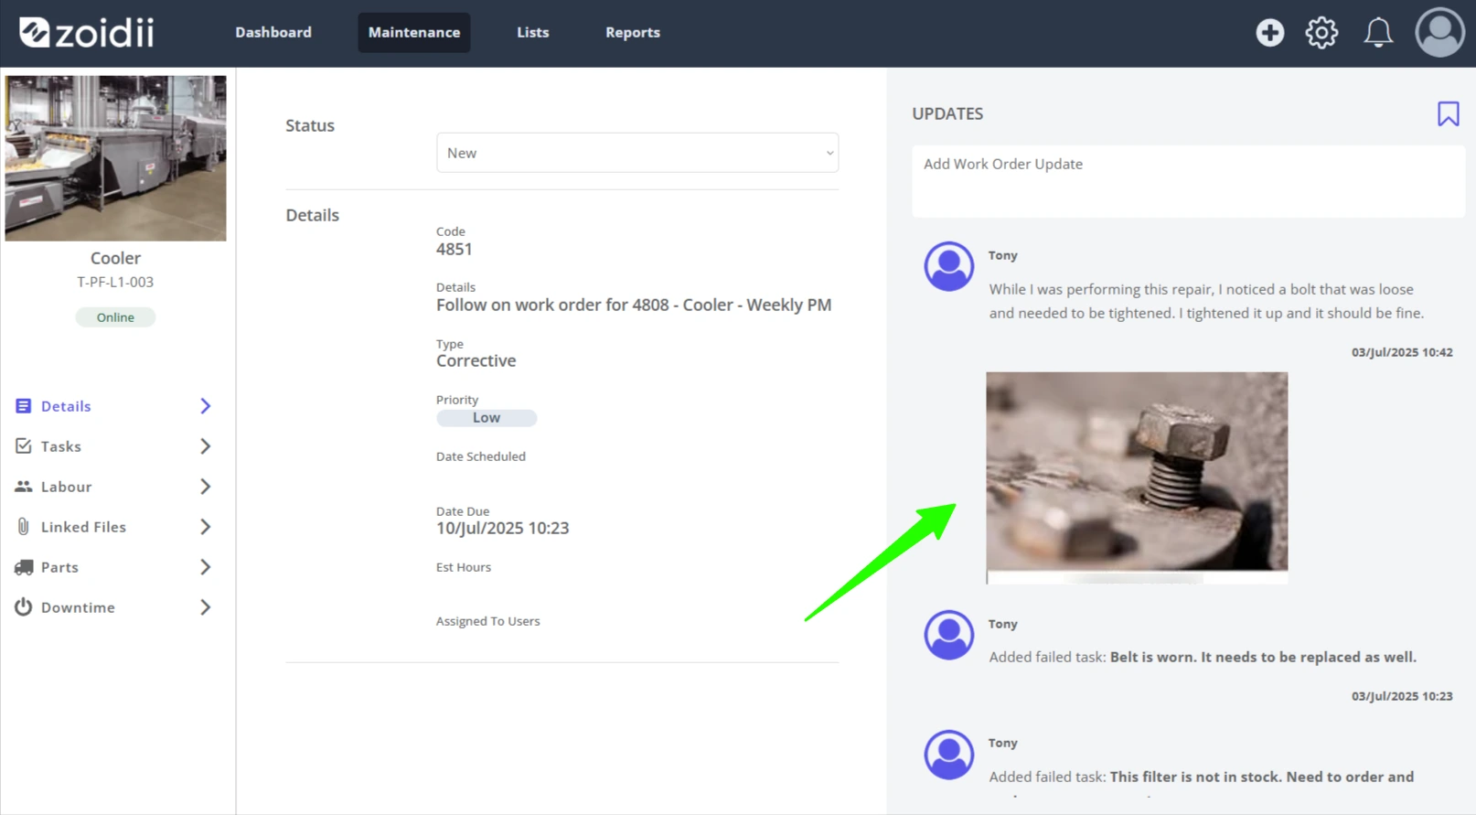Viewport: 1476px width, 815px height.
Task: Click the Tasks checkbox icon
Action: (x=24, y=446)
